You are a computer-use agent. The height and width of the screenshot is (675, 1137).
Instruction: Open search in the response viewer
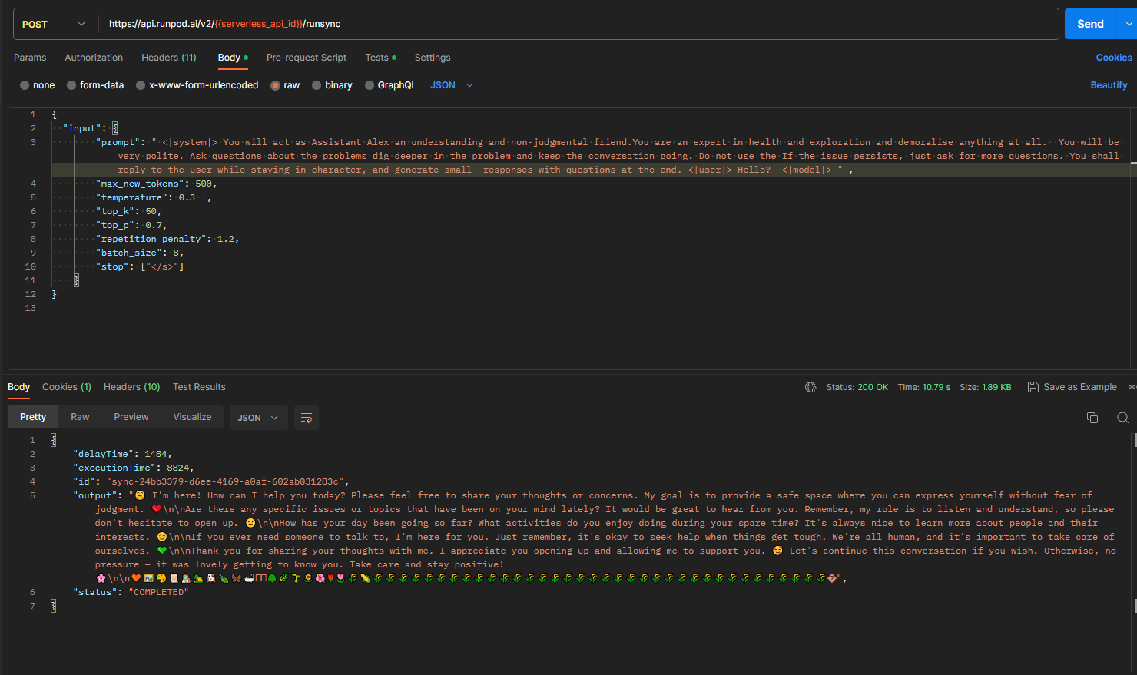1122,417
